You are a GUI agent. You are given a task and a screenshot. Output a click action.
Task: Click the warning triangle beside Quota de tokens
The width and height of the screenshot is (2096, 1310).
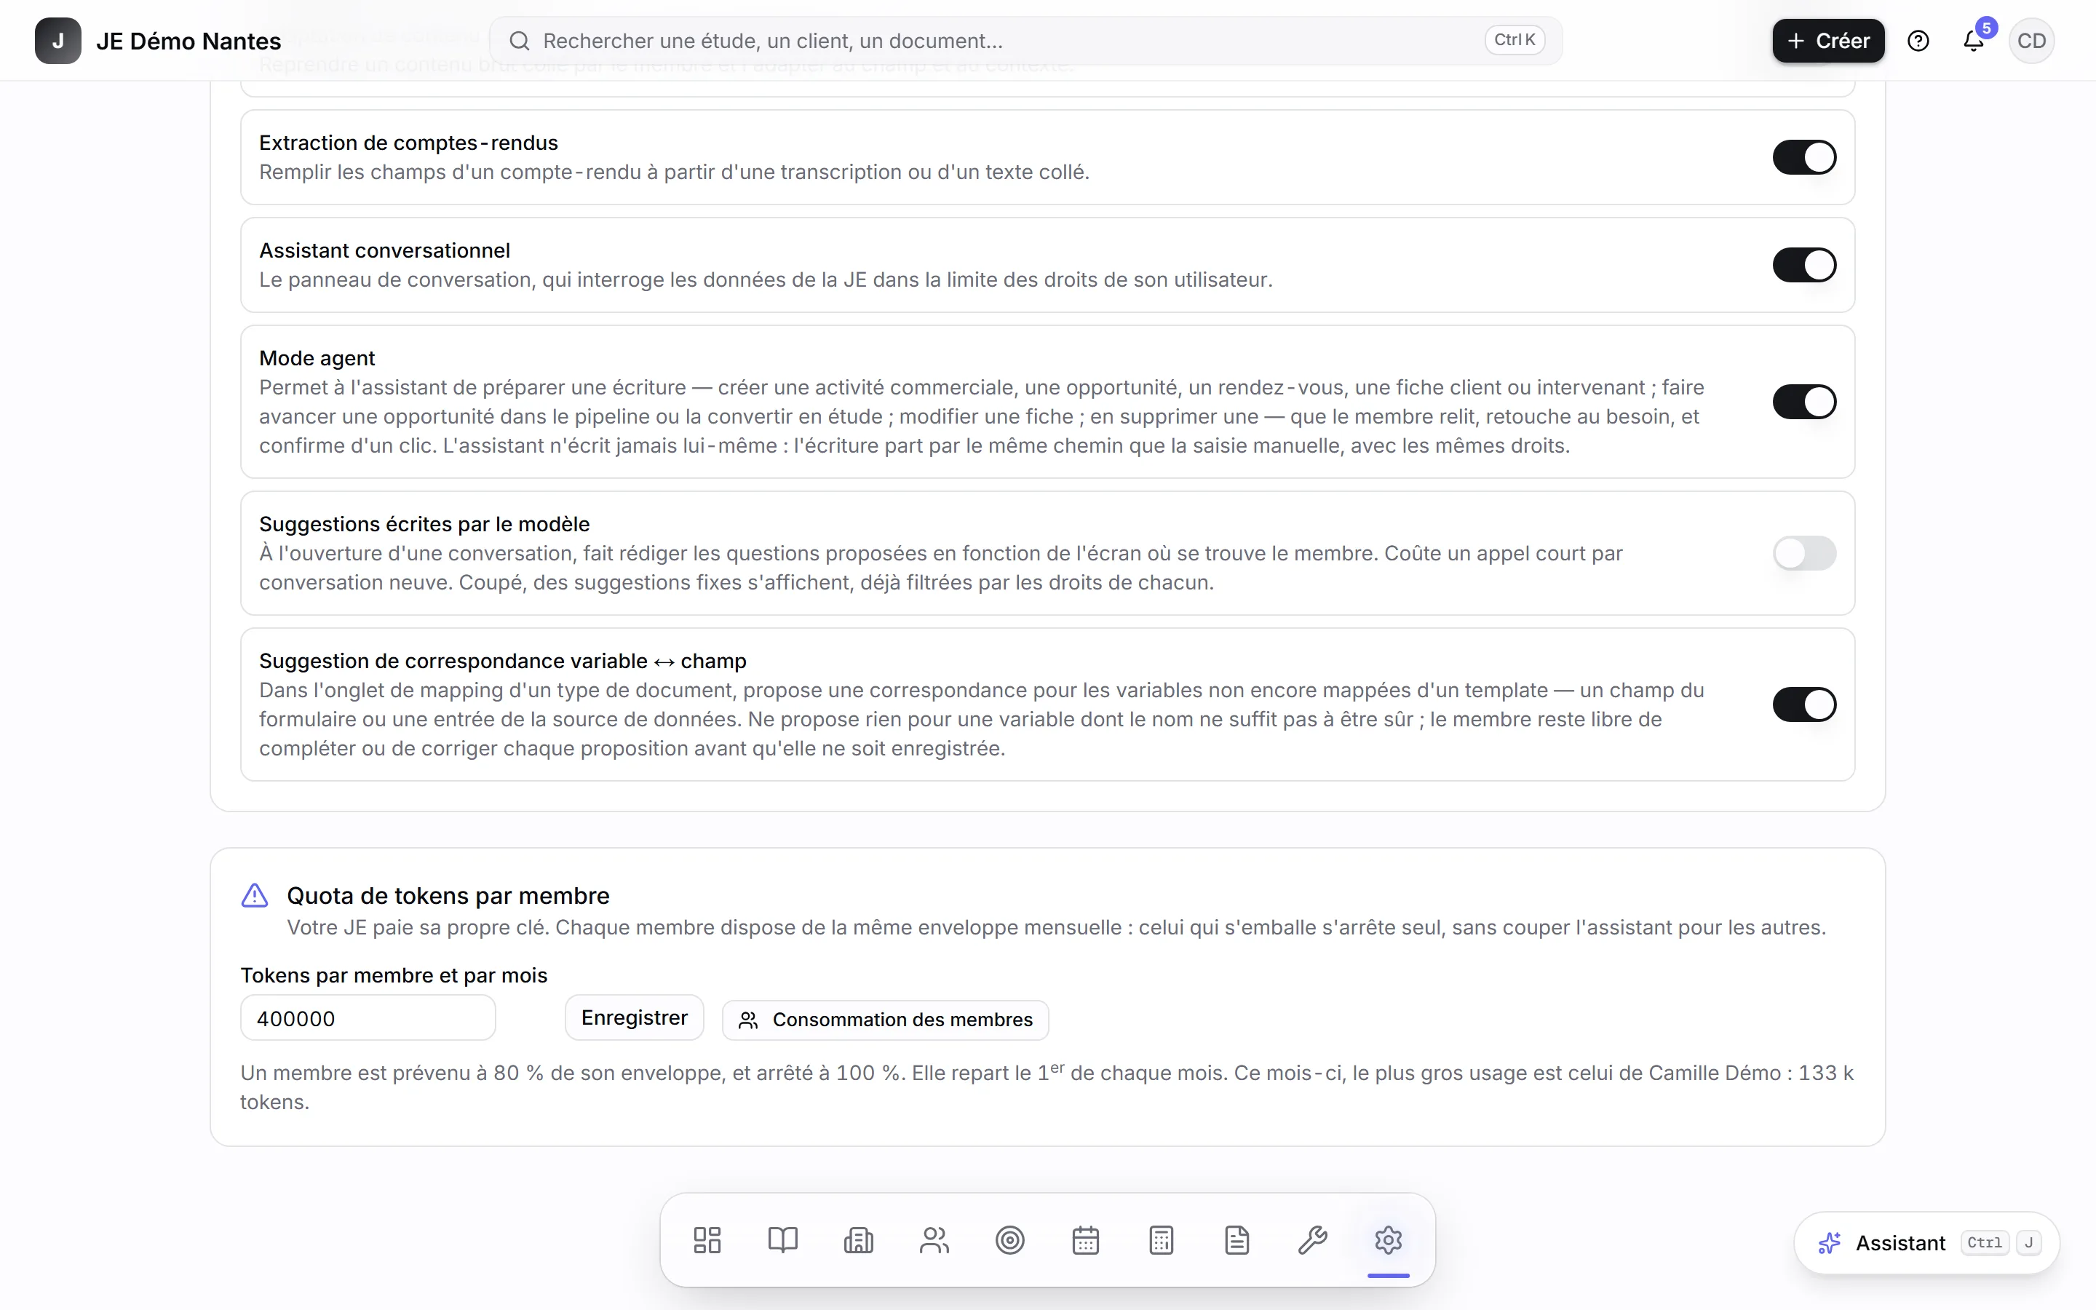pos(255,896)
